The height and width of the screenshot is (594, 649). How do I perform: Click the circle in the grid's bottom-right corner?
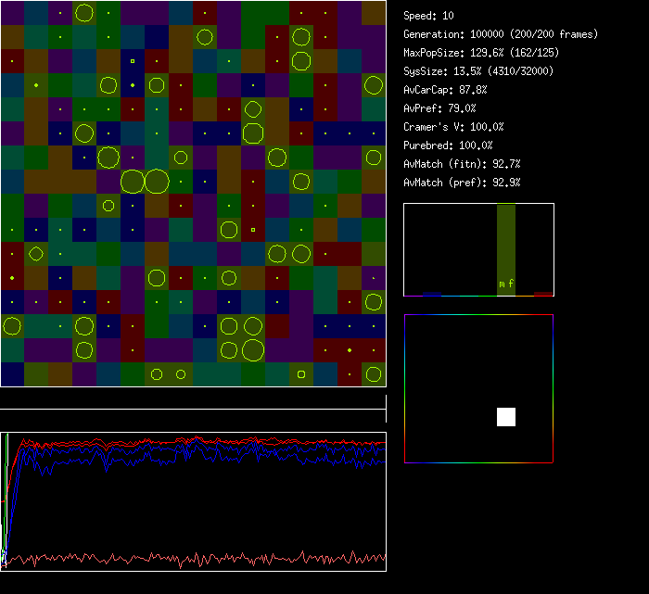[x=374, y=374]
